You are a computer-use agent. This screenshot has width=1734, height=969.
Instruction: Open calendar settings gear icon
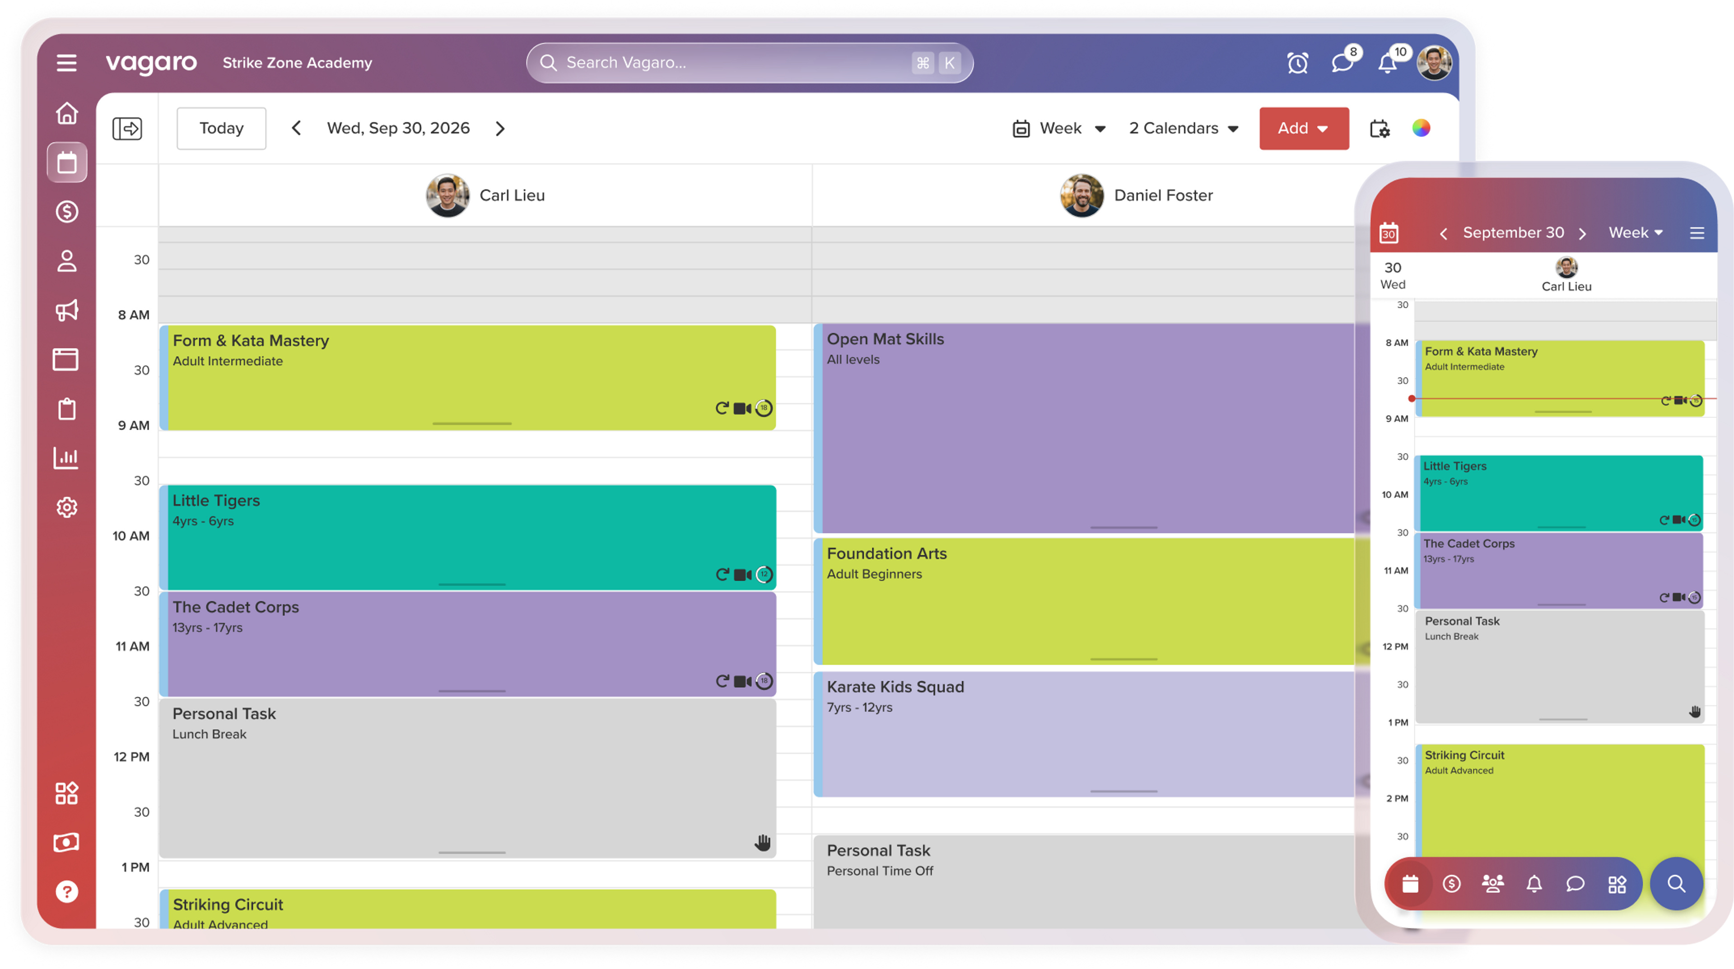click(x=1380, y=128)
